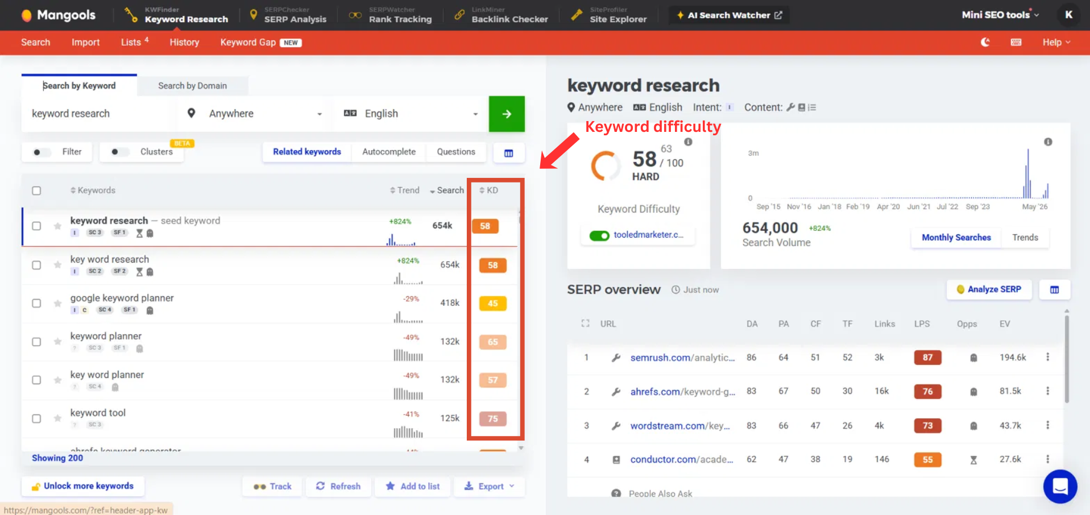Expand SERP table fullscreen icon near URL
1090x515 pixels.
585,323
